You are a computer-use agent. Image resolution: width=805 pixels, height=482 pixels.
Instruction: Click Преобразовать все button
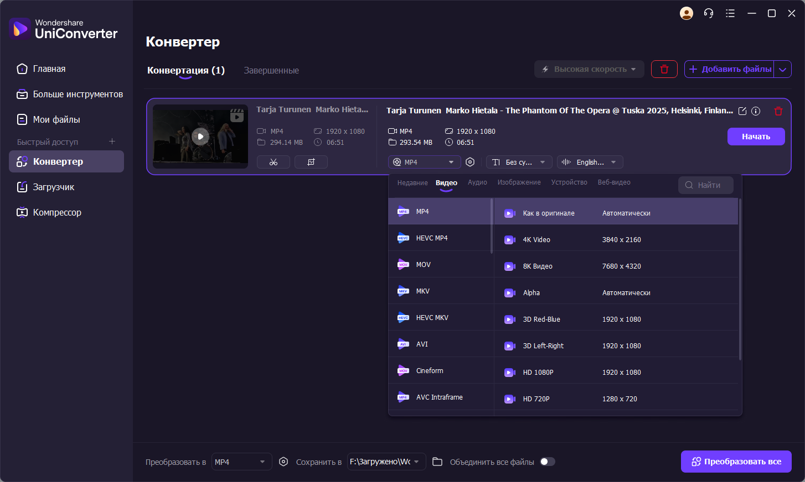[736, 462]
